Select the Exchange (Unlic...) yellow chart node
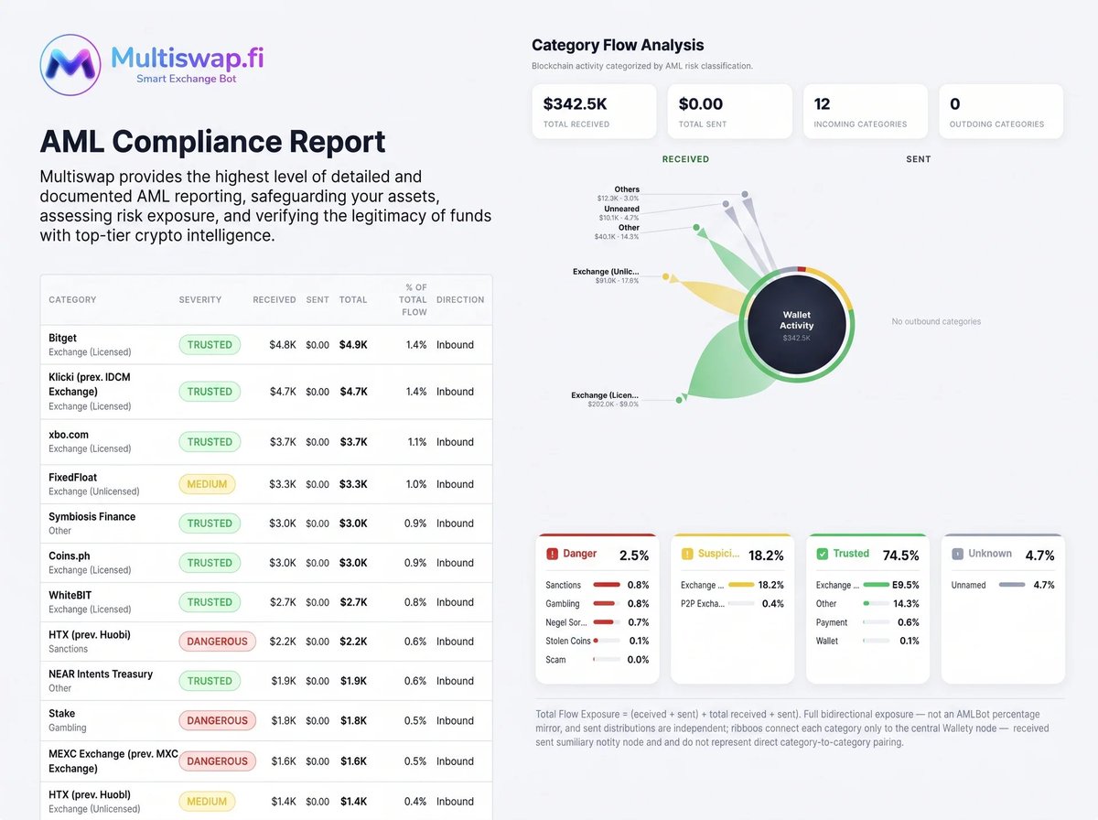This screenshot has width=1098, height=820. coord(666,275)
